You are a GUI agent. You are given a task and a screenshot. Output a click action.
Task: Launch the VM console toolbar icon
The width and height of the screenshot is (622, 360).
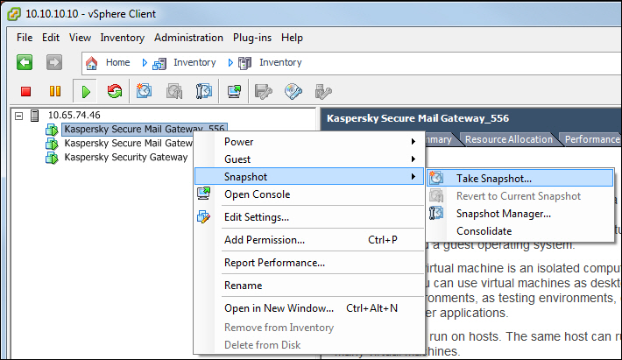234,90
